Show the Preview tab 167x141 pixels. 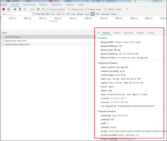117,33
